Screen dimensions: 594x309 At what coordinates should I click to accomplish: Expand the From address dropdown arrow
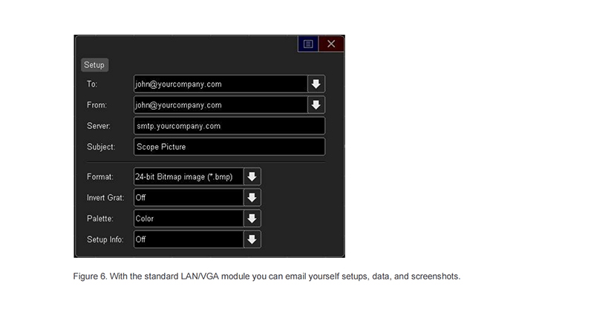316,104
